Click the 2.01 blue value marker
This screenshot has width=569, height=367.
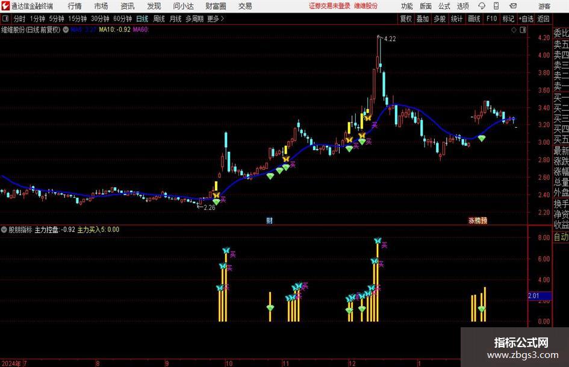(539, 296)
